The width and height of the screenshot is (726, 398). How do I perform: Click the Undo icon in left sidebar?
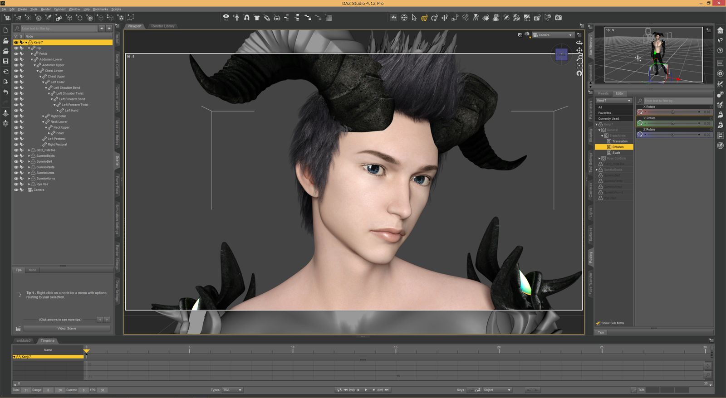click(x=5, y=92)
